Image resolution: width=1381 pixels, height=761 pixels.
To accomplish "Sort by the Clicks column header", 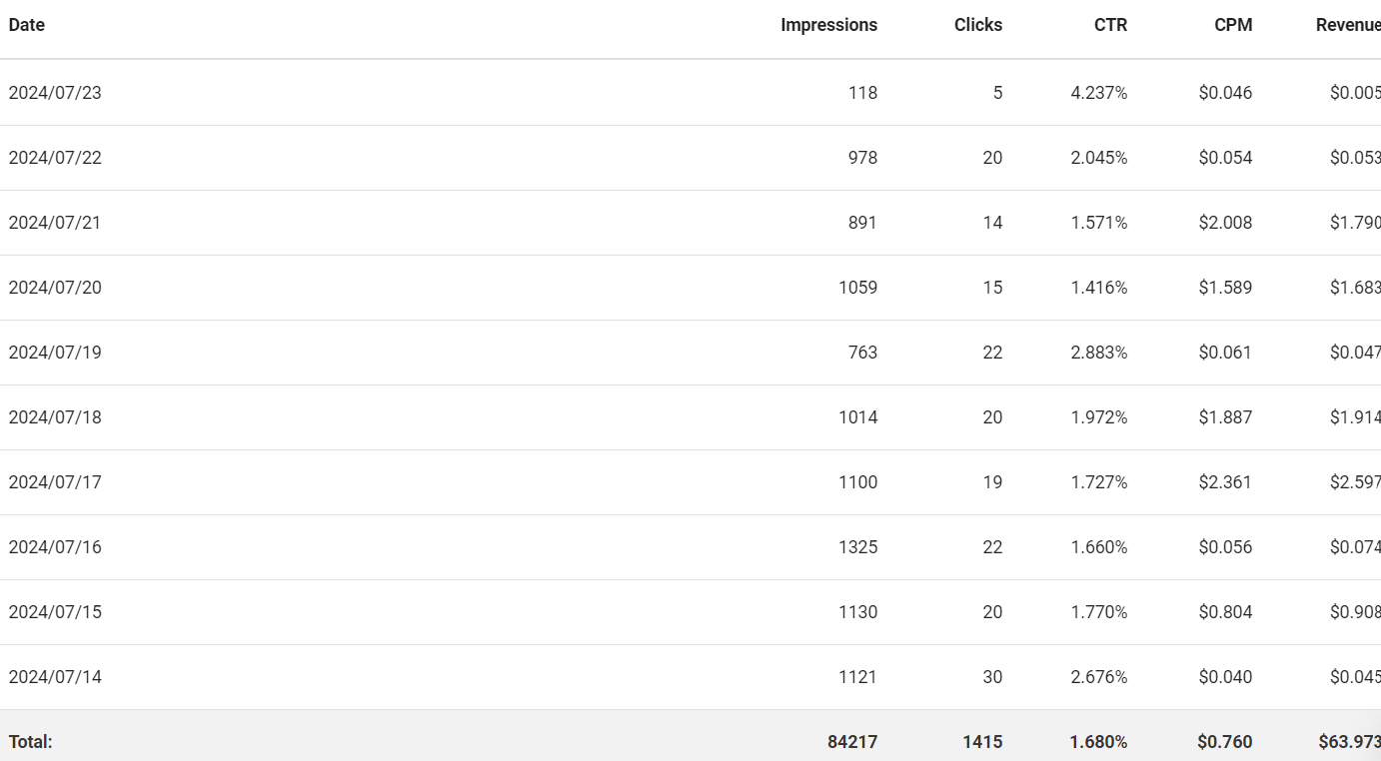I will (x=978, y=25).
